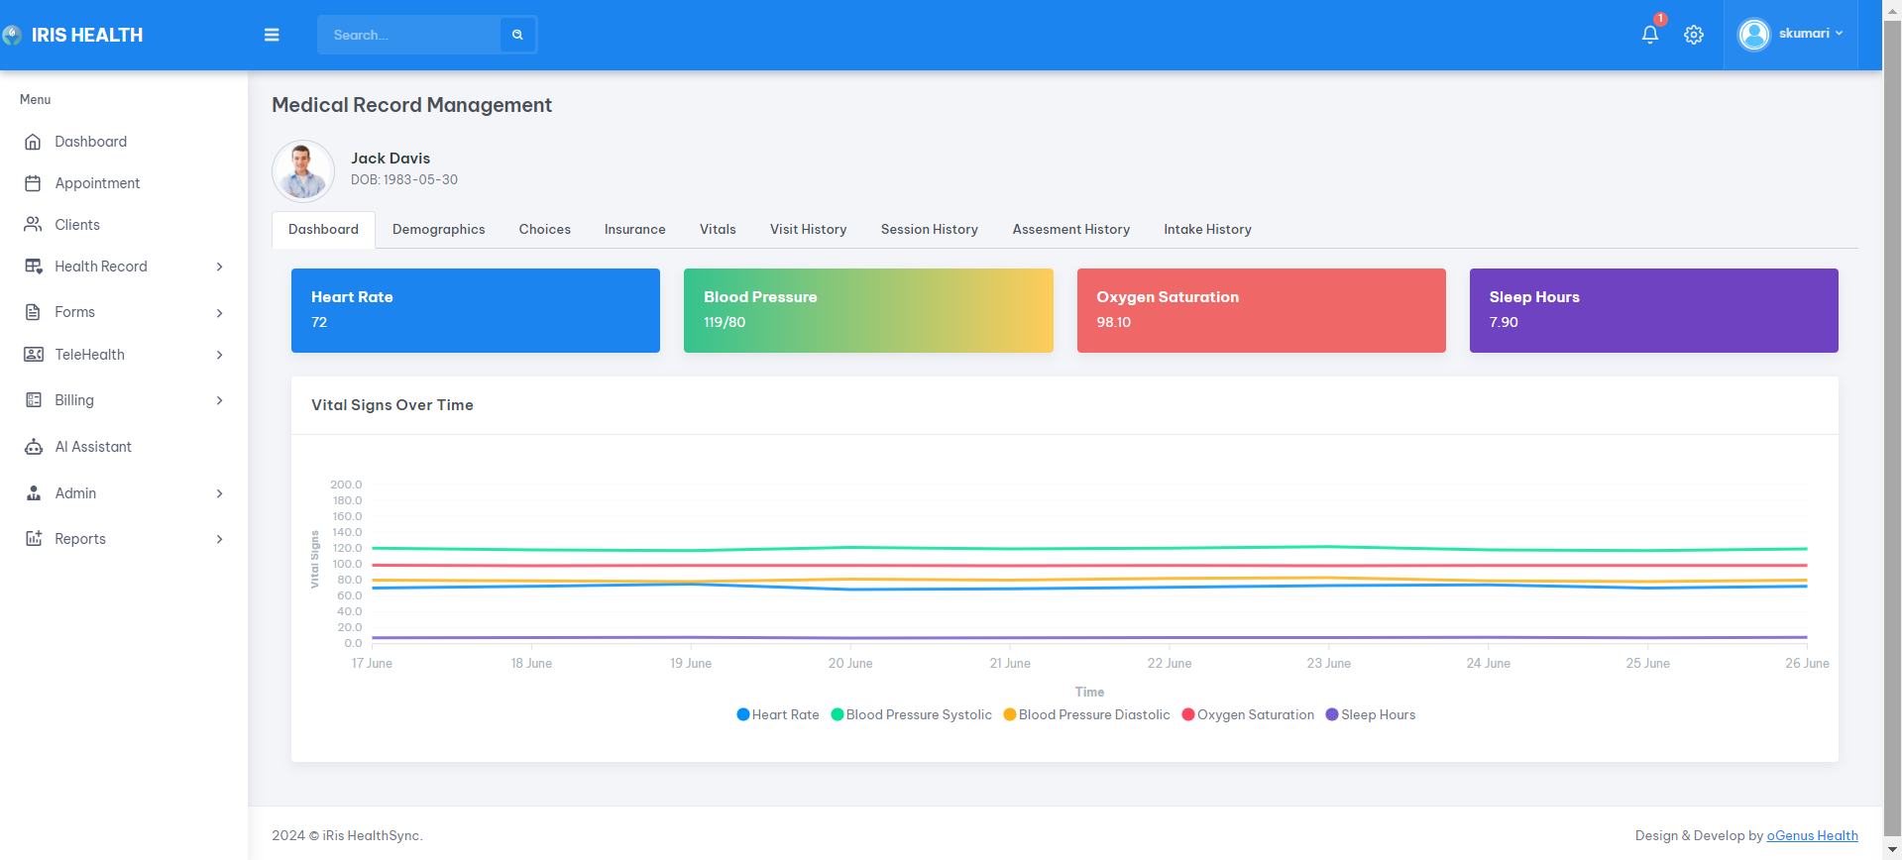1902x860 pixels.
Task: Open the settings gear icon
Action: click(x=1694, y=35)
